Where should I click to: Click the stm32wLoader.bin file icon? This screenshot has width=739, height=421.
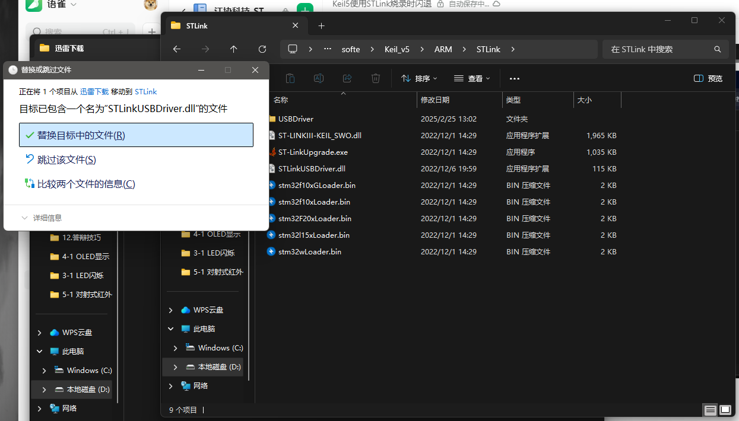(272, 252)
